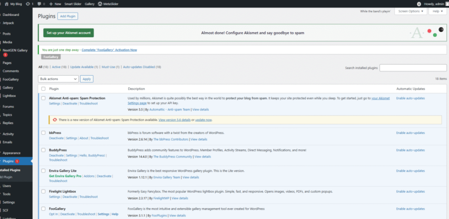Open the updates icon showing 1

28,4
